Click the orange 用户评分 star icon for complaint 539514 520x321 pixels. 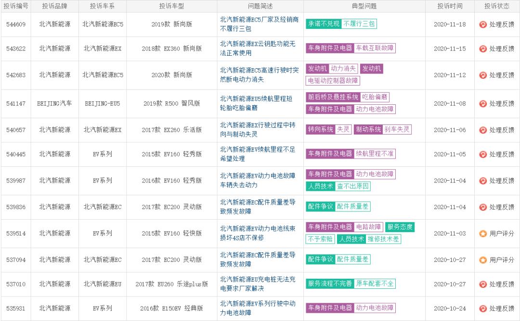click(x=482, y=234)
